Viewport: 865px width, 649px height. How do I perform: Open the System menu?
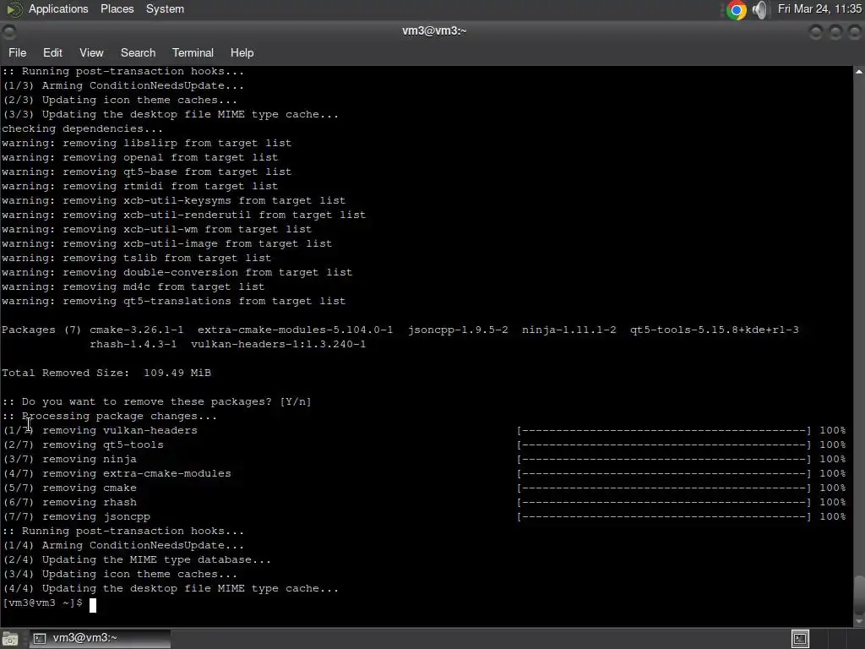pyautogui.click(x=165, y=8)
